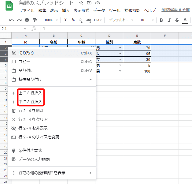The image size is (192, 184).
Task: Apply percent format
Action: (73, 20)
